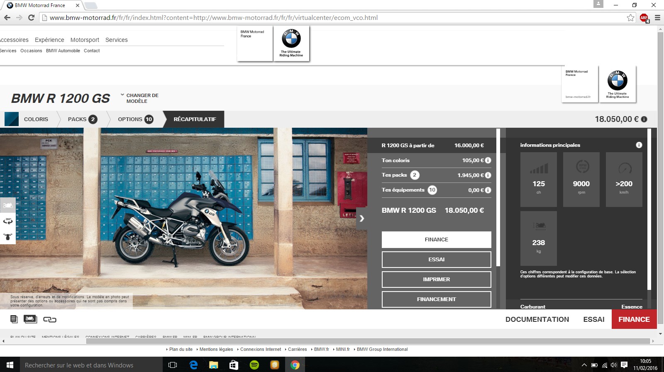Reload the page

click(x=31, y=17)
